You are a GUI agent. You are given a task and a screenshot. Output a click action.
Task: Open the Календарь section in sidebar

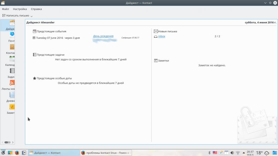point(8,61)
